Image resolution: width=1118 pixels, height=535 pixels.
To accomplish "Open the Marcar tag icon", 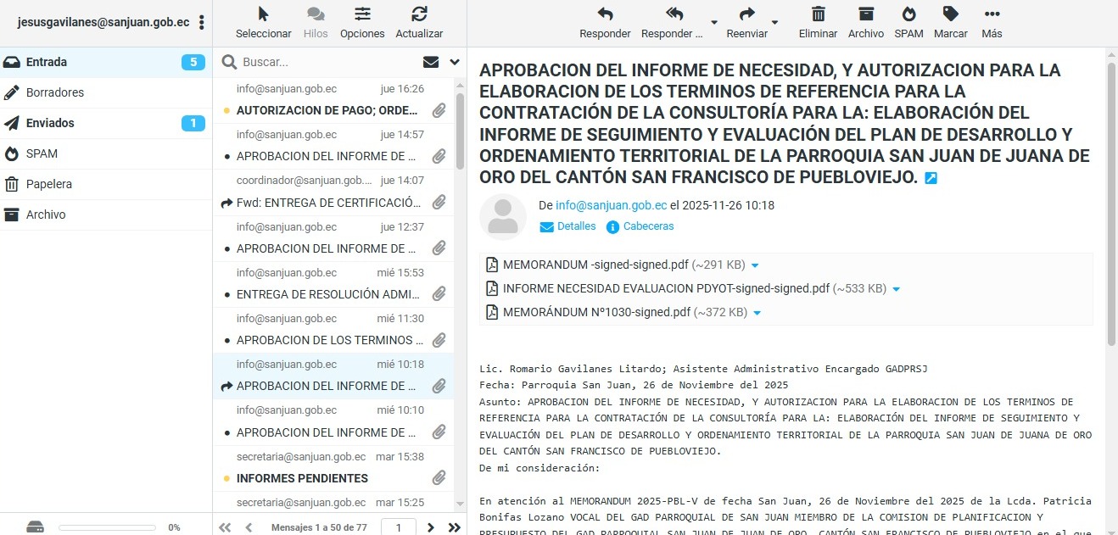I will pos(950,14).
